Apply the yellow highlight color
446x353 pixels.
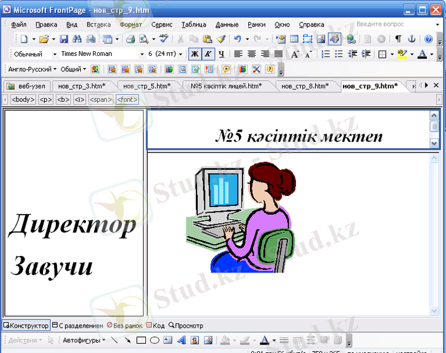pos(402,54)
